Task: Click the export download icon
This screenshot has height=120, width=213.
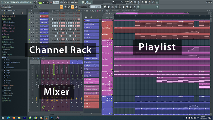Action: [x=157, y=2]
